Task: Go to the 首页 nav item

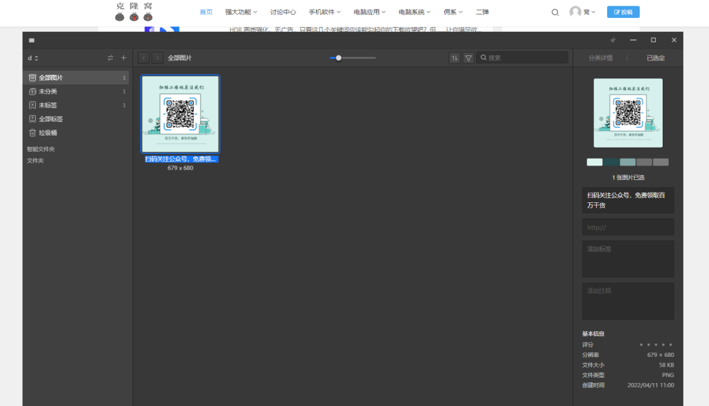Action: (x=206, y=12)
